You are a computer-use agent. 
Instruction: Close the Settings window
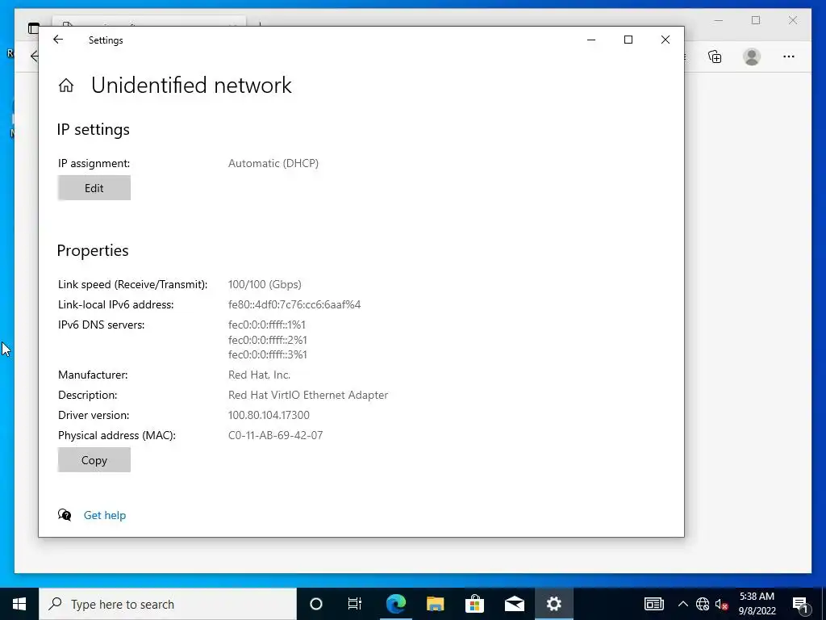[x=665, y=40]
